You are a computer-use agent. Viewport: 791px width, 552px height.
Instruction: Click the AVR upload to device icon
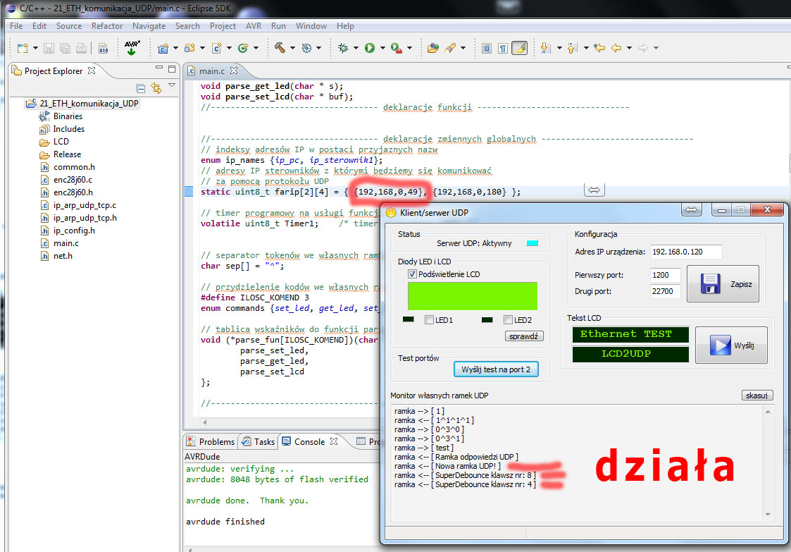(132, 48)
